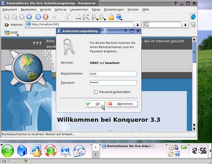Click the page's vertical scrollbar thumb

[194, 52]
